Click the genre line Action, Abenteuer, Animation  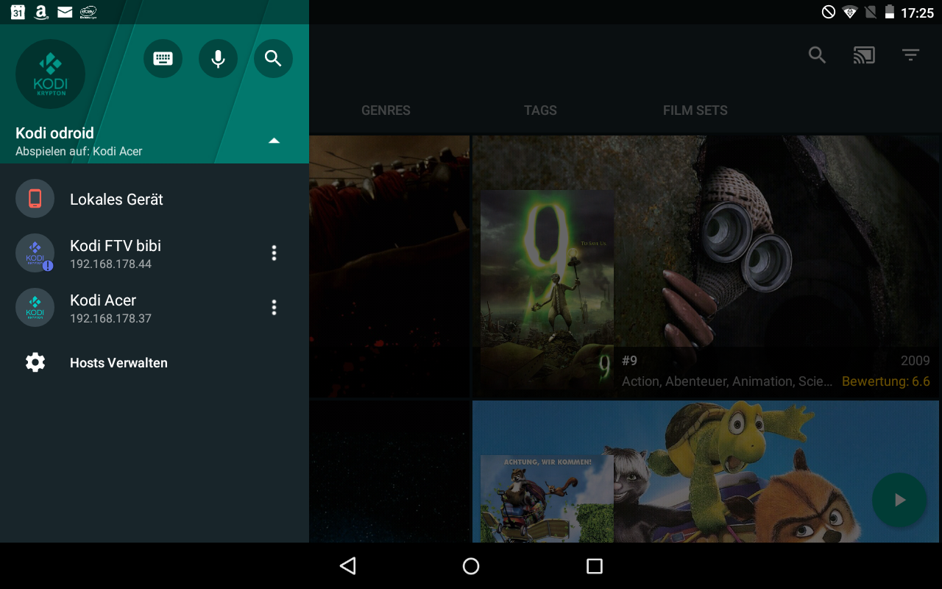coord(727,381)
